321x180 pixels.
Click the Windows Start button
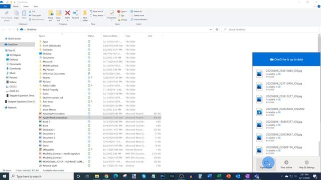[5, 176]
